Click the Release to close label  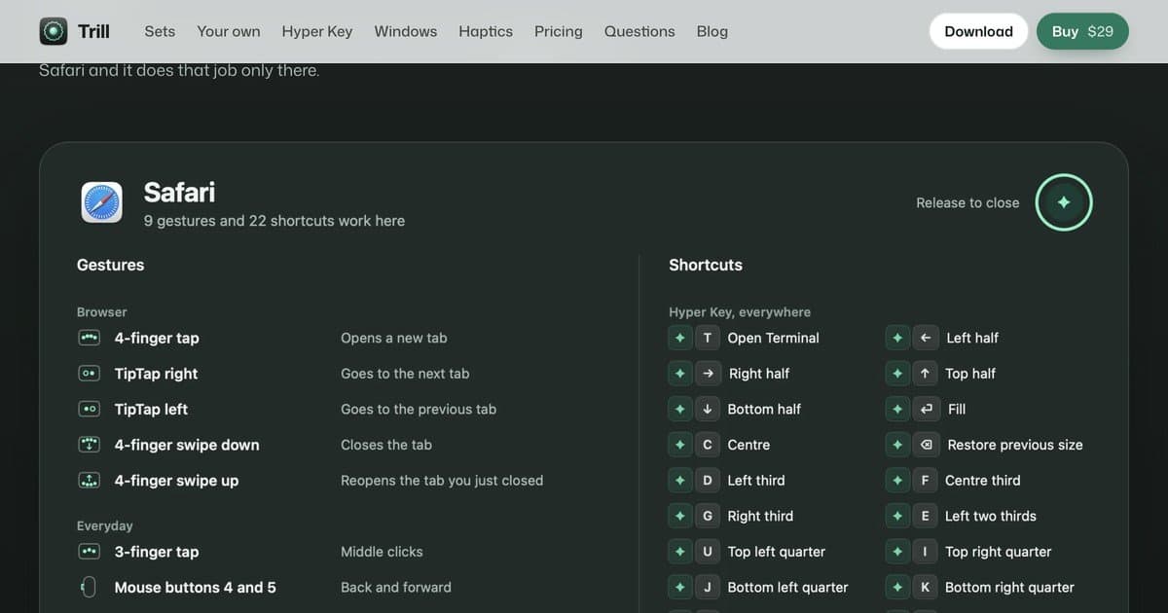tap(967, 202)
